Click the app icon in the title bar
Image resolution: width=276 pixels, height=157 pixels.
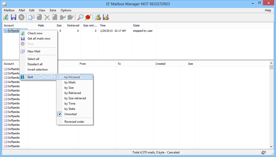click(x=5, y=4)
